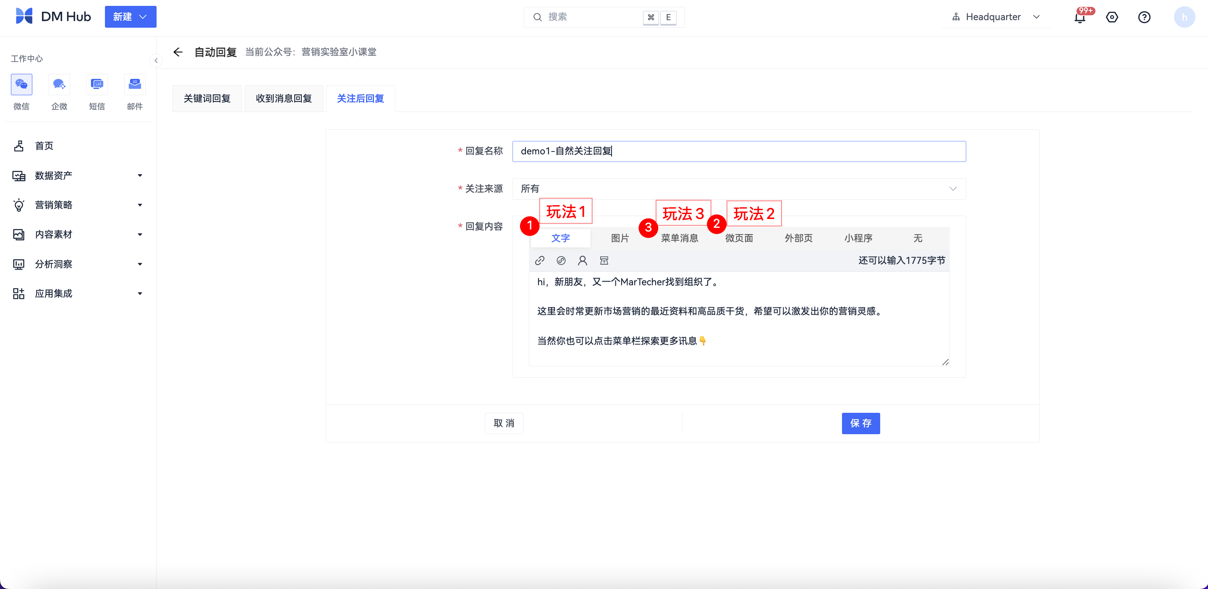This screenshot has height=589, width=1208.
Task: Click the text area resize handle
Action: pos(945,362)
